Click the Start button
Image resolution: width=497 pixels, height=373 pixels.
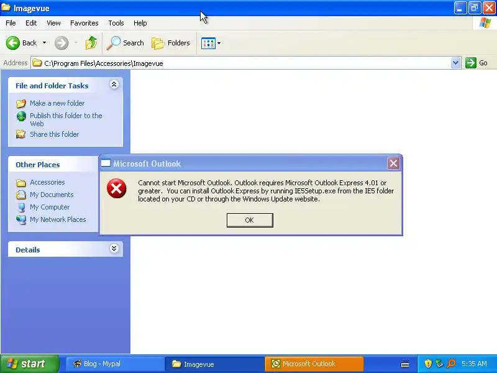pos(29,364)
